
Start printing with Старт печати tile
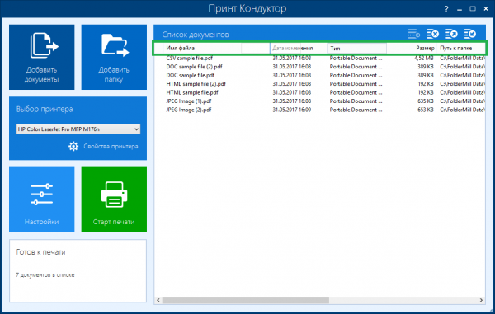[x=114, y=199]
